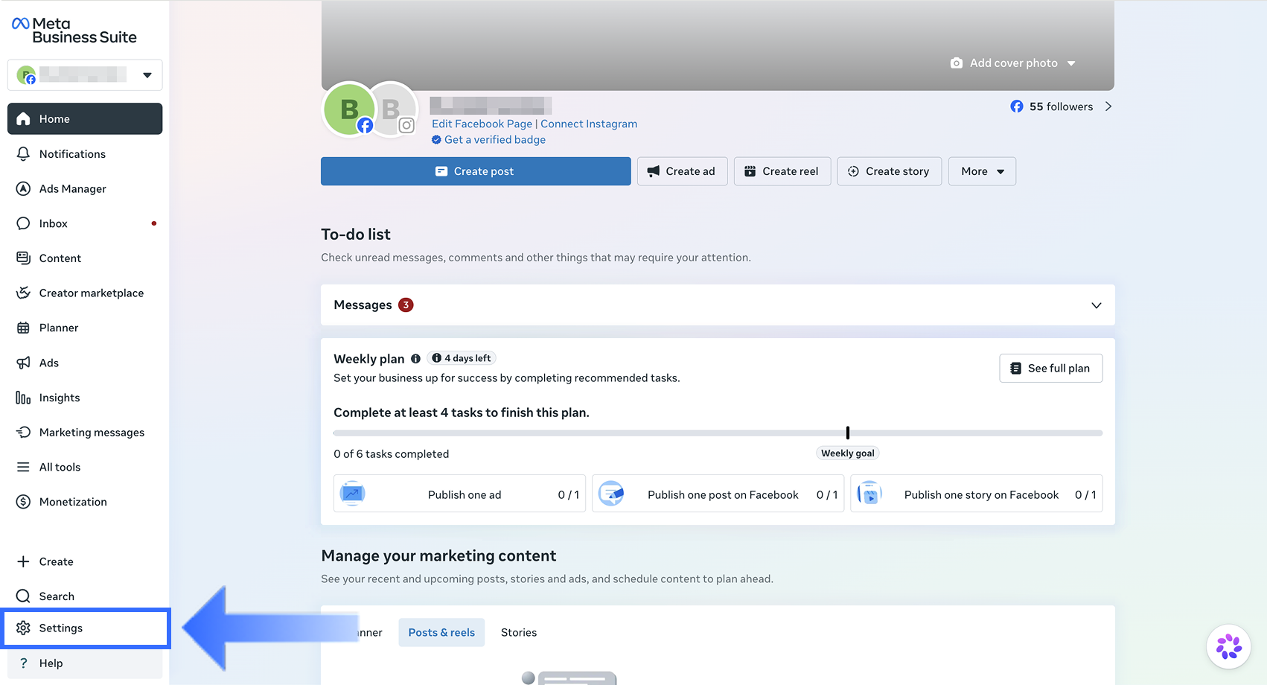
Task: Click the weekly plan progress bar
Action: tap(718, 433)
